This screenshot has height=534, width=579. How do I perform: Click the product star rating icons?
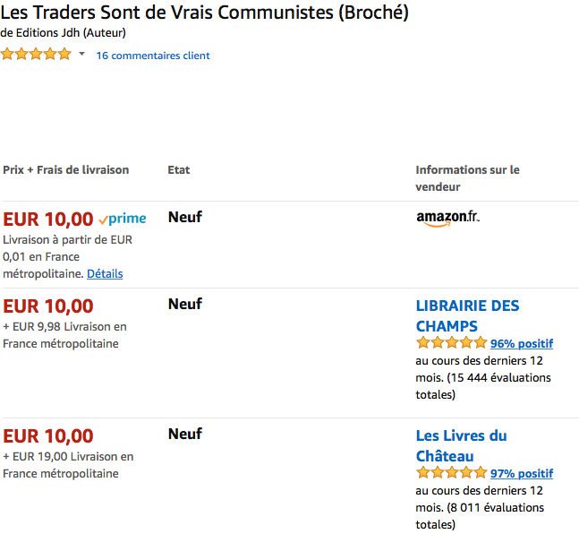click(36, 55)
